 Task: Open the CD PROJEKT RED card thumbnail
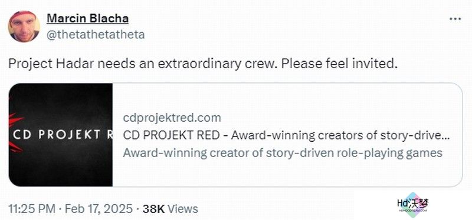pyautogui.click(x=61, y=135)
